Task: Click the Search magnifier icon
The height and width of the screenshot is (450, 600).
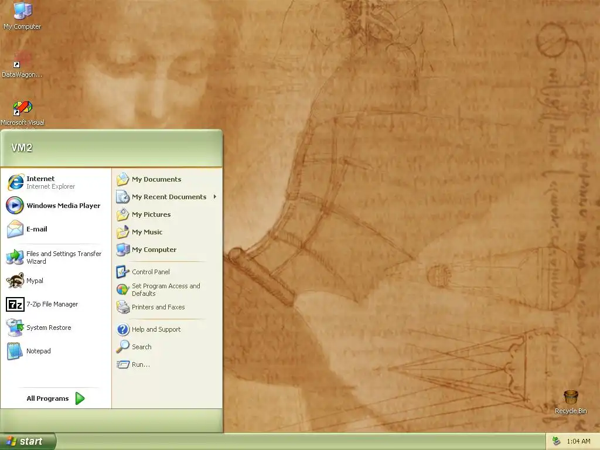Action: (x=122, y=347)
